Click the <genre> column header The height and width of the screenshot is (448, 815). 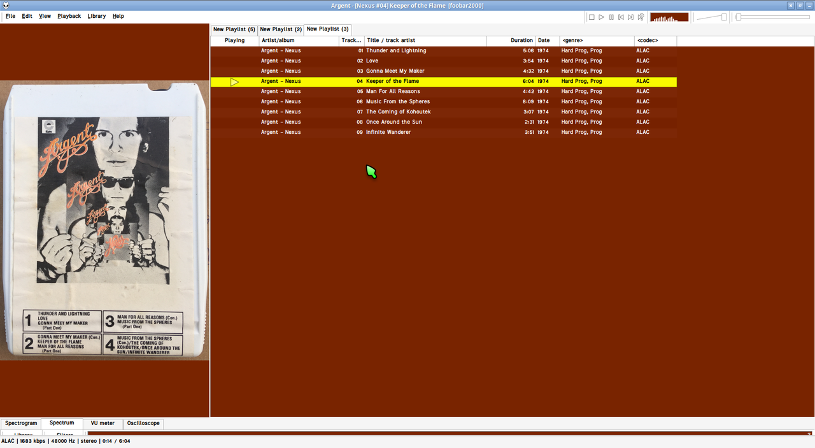pos(597,41)
